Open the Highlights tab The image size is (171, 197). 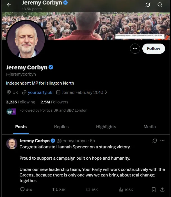pyautogui.click(x=106, y=127)
